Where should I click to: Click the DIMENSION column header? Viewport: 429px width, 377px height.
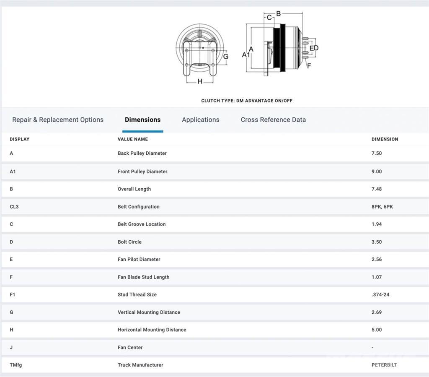pyautogui.click(x=385, y=139)
